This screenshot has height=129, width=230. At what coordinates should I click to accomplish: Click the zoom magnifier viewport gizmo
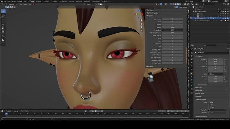(141, 21)
